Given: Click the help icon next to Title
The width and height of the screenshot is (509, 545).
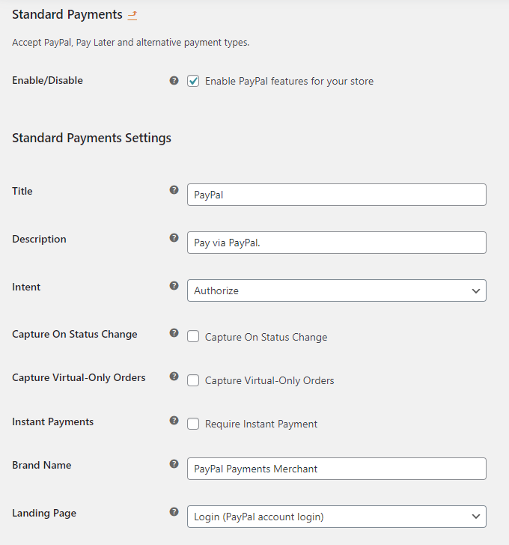Looking at the screenshot, I should click(x=174, y=190).
